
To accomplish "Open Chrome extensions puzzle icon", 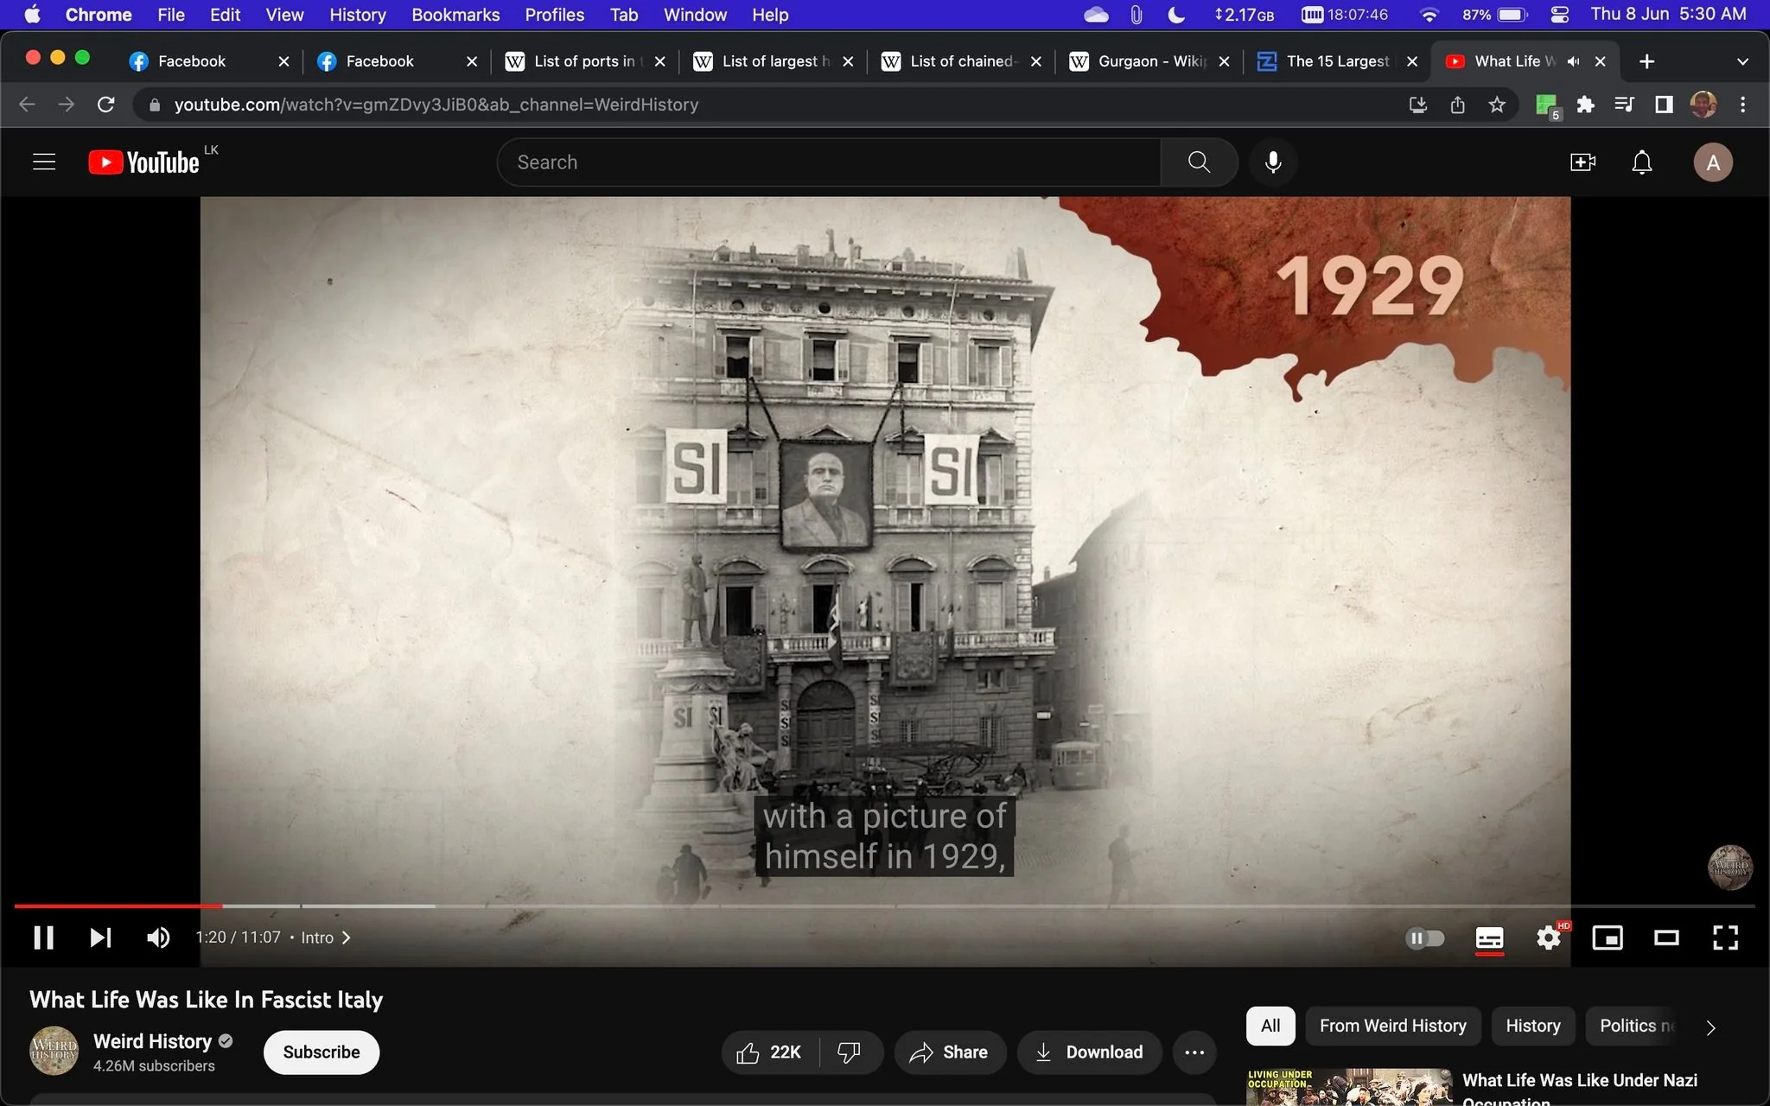I will [1585, 105].
